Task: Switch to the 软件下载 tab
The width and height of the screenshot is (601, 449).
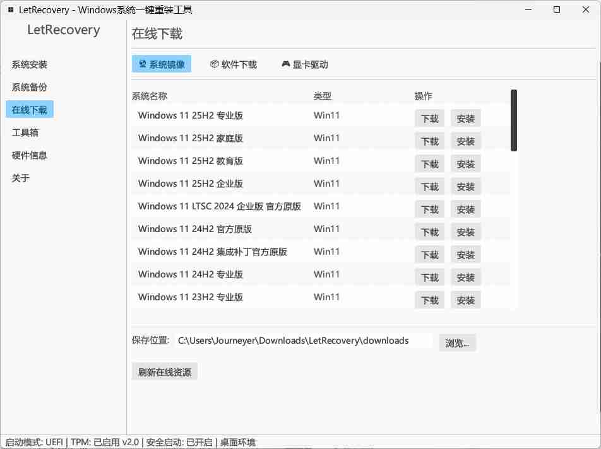Action: 233,64
